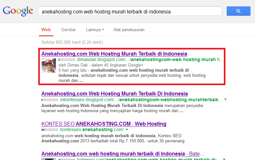This screenshot has height=160, width=255.
Task: Click the kontesseo.anekahosting.com green URL
Action: click(x=92, y=129)
